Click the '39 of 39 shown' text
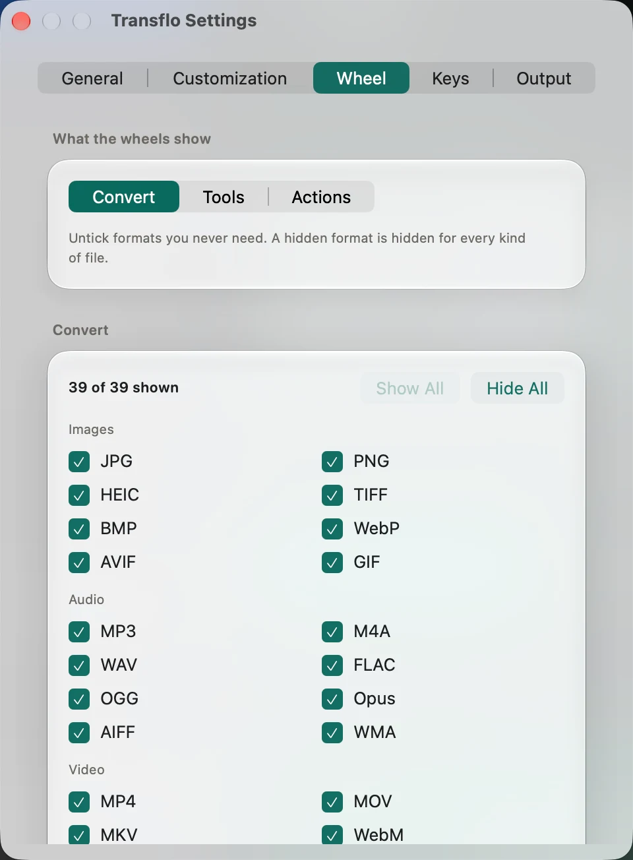Viewport: 633px width, 860px height. [x=124, y=387]
